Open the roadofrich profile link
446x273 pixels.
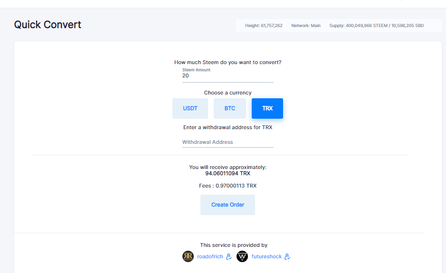coord(210,256)
